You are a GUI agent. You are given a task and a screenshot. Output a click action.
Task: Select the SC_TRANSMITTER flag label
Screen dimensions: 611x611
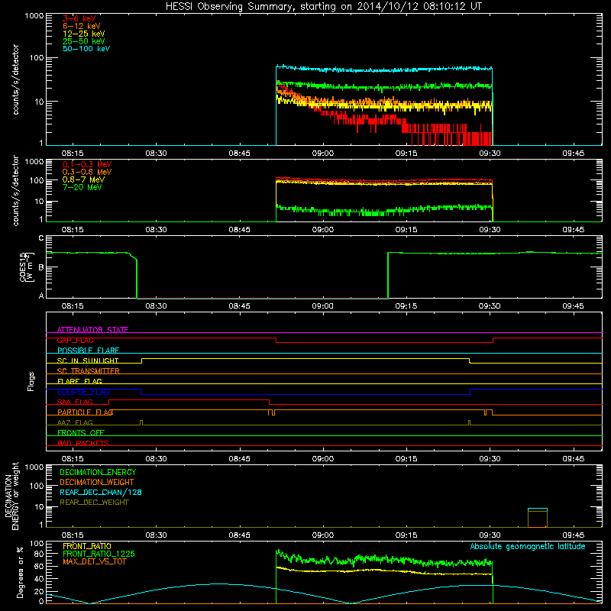click(x=89, y=371)
